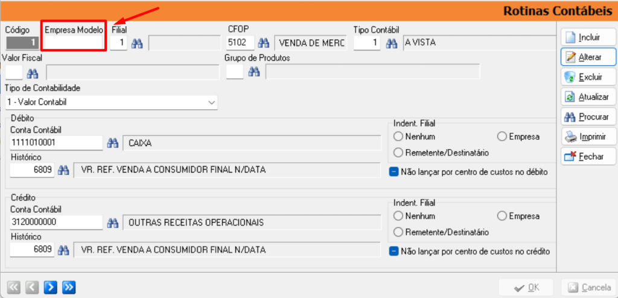The height and width of the screenshot is (298, 618).
Task: Select Empresa radio in Crédito section
Action: click(502, 217)
